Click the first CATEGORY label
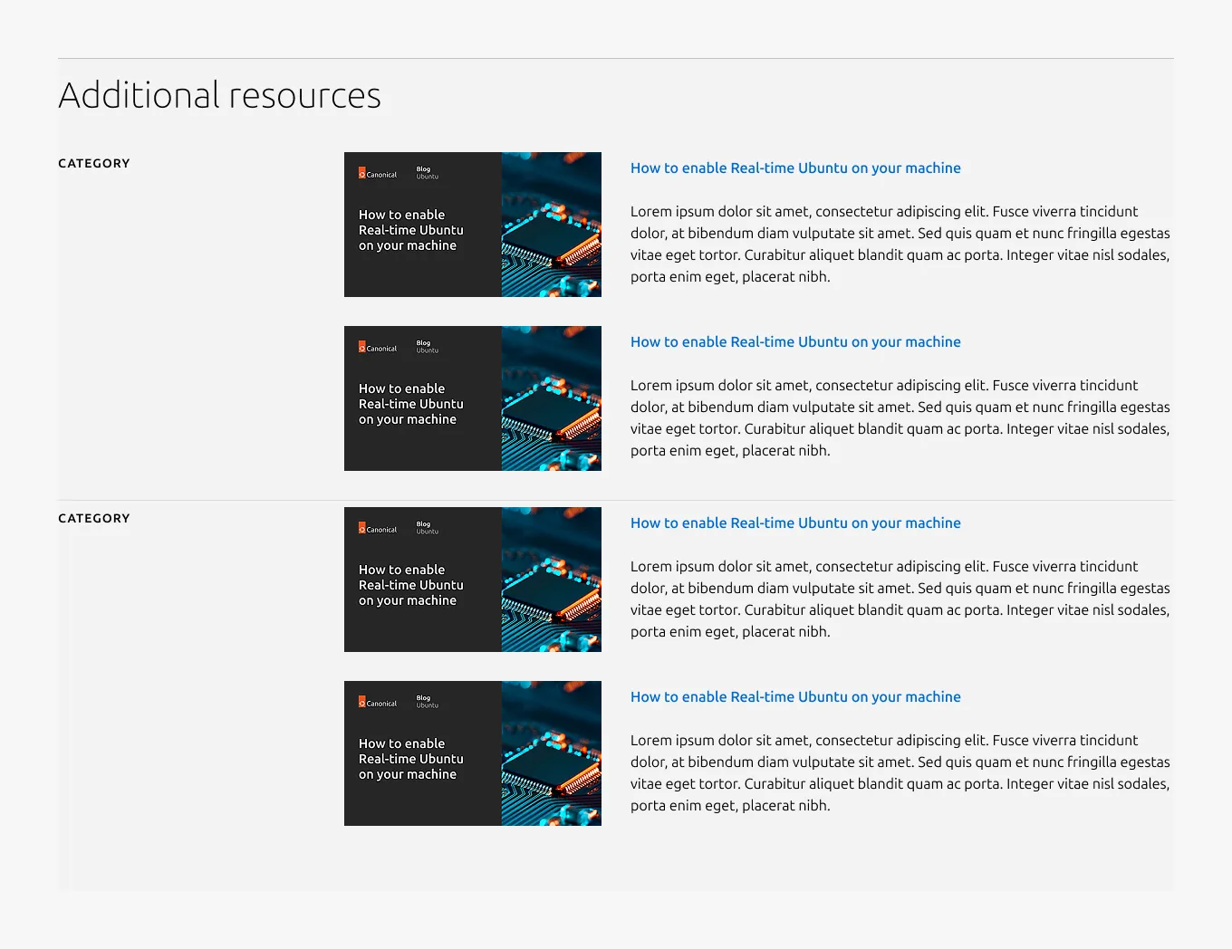This screenshot has height=949, width=1232. (x=94, y=164)
